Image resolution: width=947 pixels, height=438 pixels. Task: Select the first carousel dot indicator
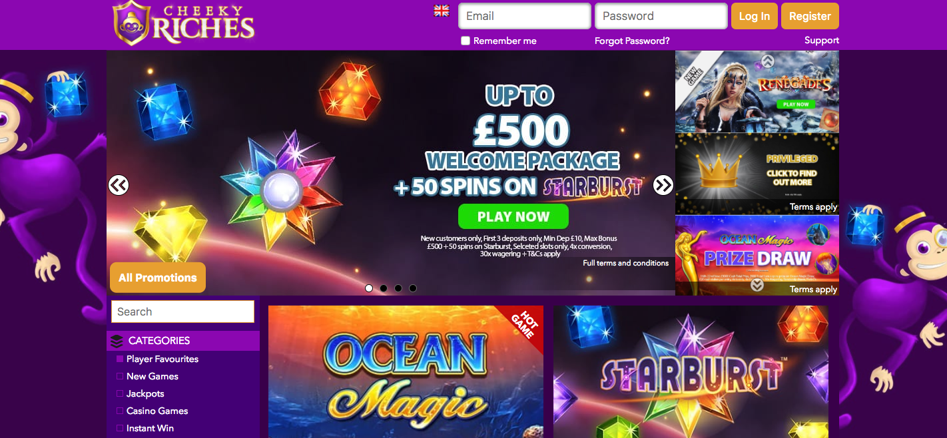tap(369, 288)
